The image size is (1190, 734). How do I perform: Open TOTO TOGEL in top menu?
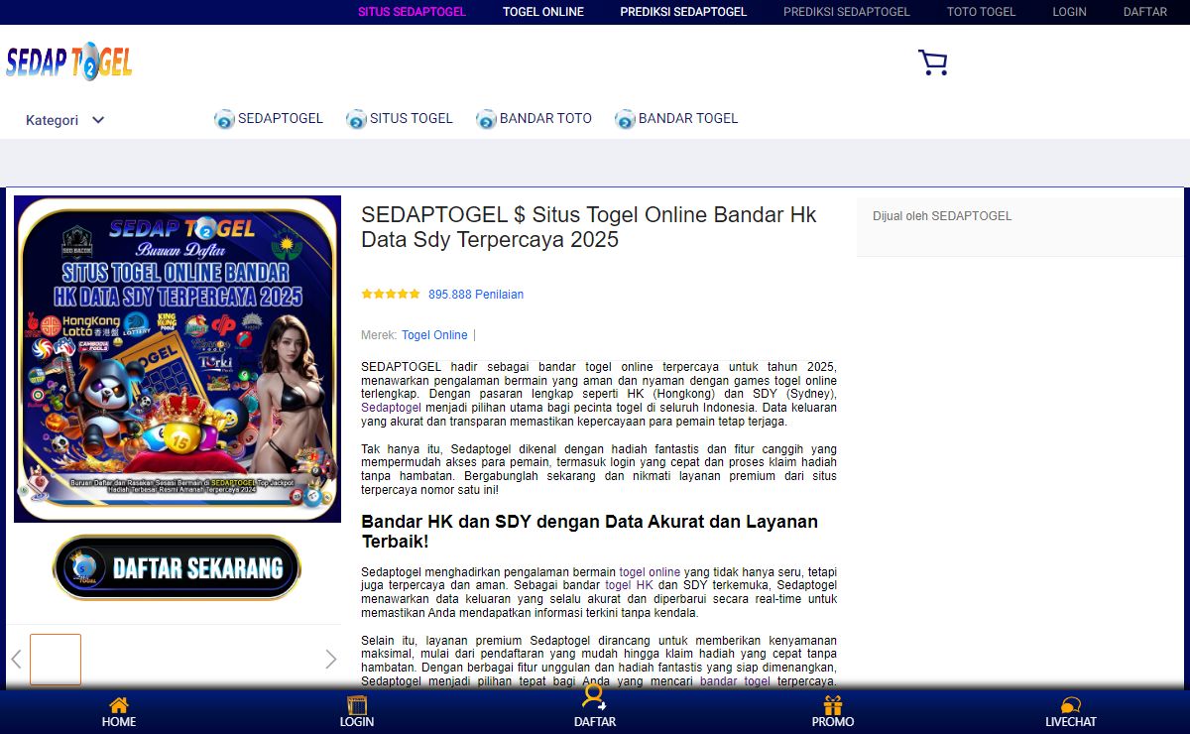tap(982, 12)
